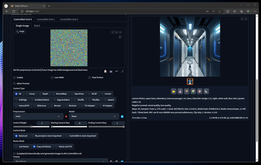Send image to extras ruler icon

pos(206,91)
